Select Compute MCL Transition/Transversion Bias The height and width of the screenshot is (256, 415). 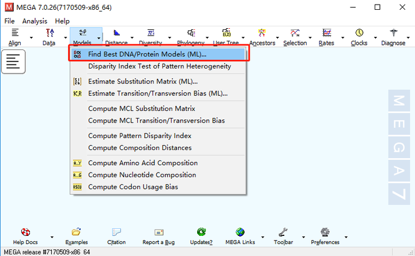pyautogui.click(x=158, y=120)
